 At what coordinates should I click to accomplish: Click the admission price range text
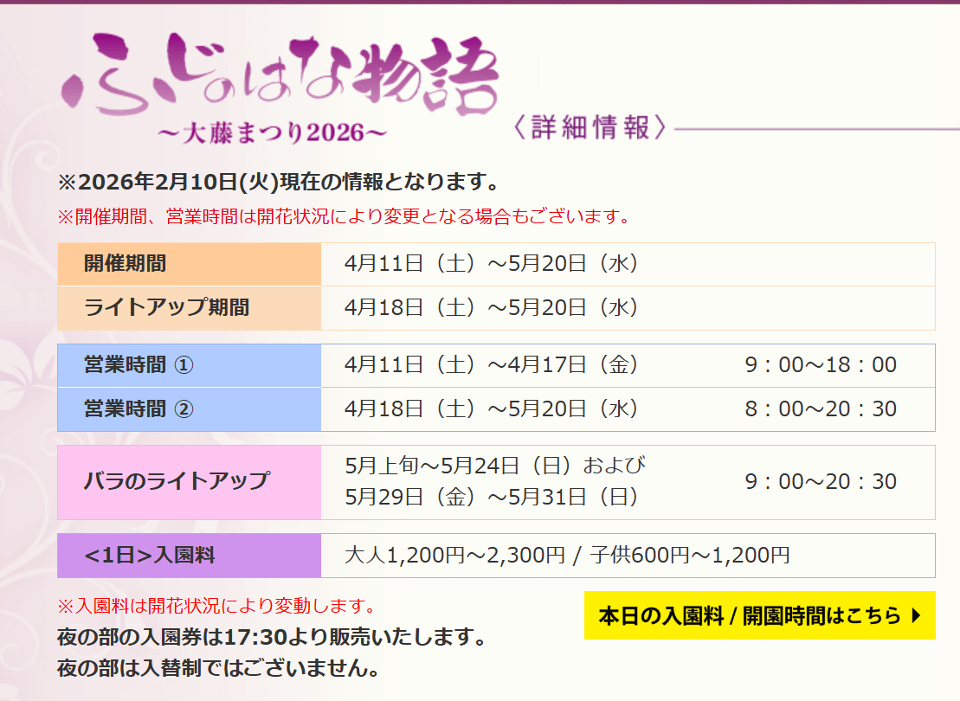tap(567, 556)
